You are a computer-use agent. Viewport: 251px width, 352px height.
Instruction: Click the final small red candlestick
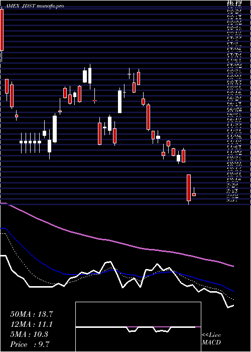coord(194,194)
